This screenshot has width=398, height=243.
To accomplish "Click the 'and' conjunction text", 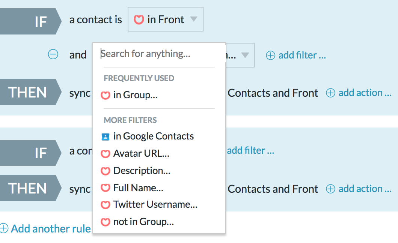I will (x=78, y=55).
